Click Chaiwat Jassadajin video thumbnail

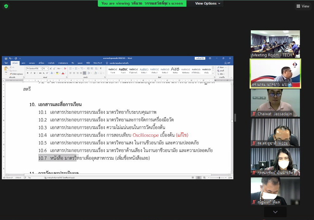(x=275, y=103)
